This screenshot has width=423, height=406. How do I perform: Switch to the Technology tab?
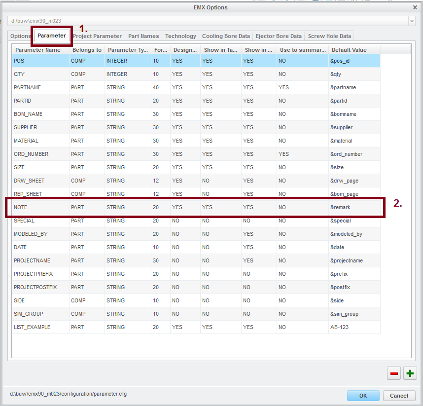click(180, 36)
